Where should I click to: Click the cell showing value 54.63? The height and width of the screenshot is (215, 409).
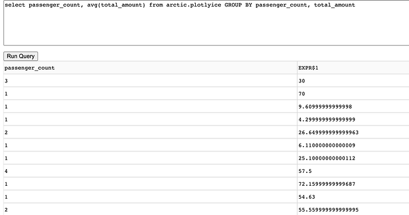pyautogui.click(x=353, y=197)
